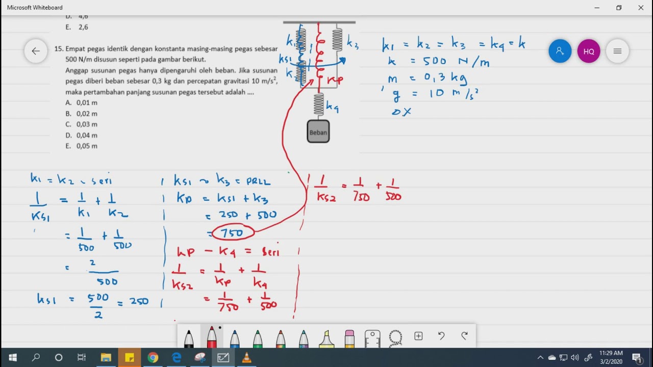Open File Explorer from the taskbar
The width and height of the screenshot is (653, 367).
click(106, 357)
